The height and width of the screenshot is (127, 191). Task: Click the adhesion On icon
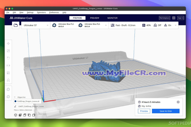166,25
